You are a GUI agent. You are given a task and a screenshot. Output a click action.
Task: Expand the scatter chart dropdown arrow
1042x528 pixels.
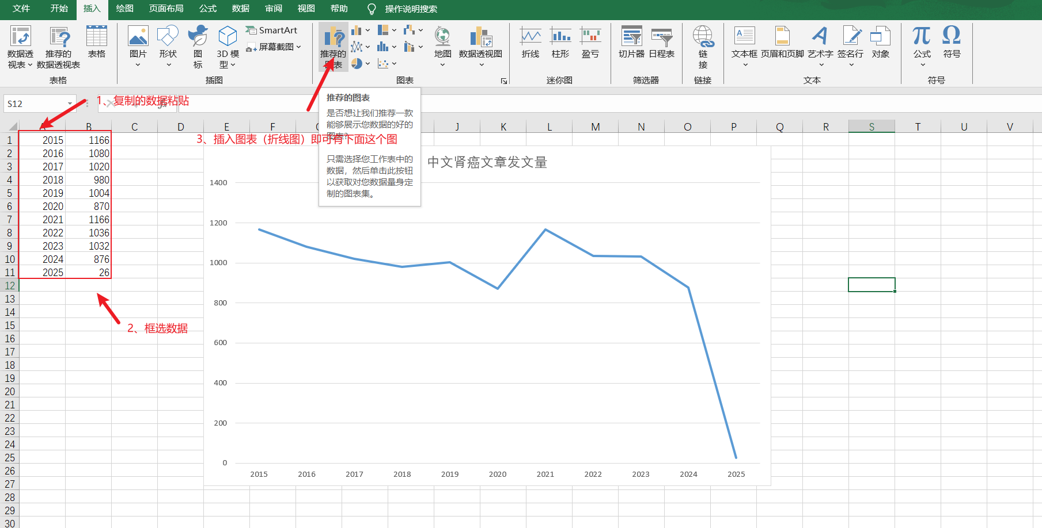[394, 63]
